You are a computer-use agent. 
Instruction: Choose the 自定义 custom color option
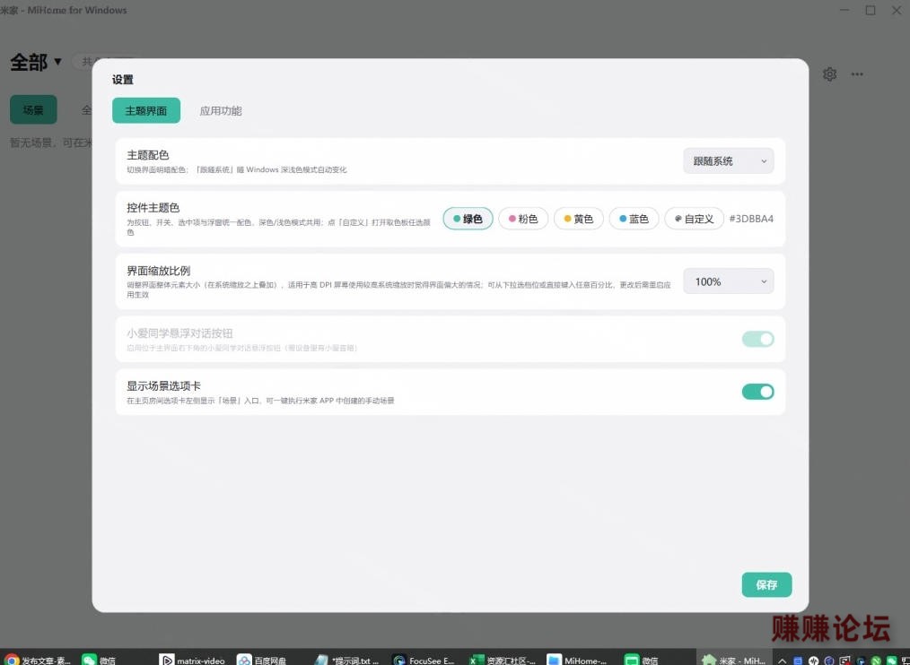tap(694, 219)
